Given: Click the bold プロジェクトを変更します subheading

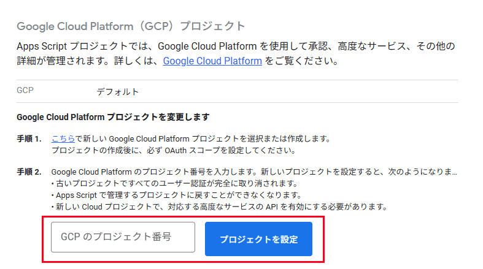Looking at the screenshot, I should (113, 117).
